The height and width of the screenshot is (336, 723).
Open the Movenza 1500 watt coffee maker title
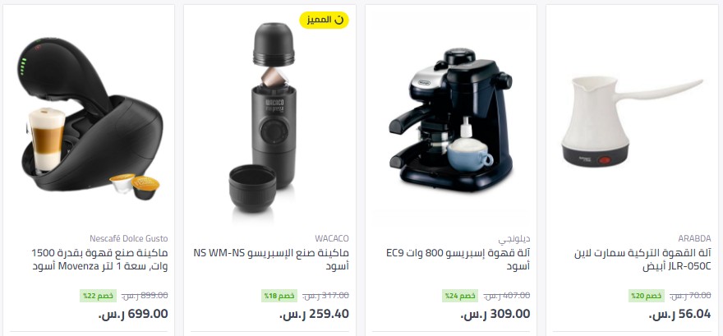[x=100, y=260]
